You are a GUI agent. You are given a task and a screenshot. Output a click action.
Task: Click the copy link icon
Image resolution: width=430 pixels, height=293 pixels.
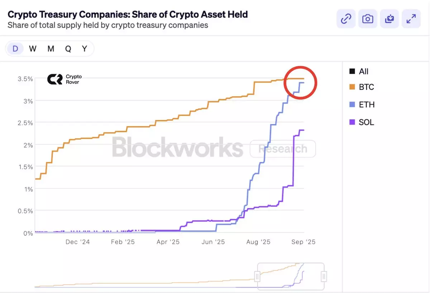click(346, 19)
